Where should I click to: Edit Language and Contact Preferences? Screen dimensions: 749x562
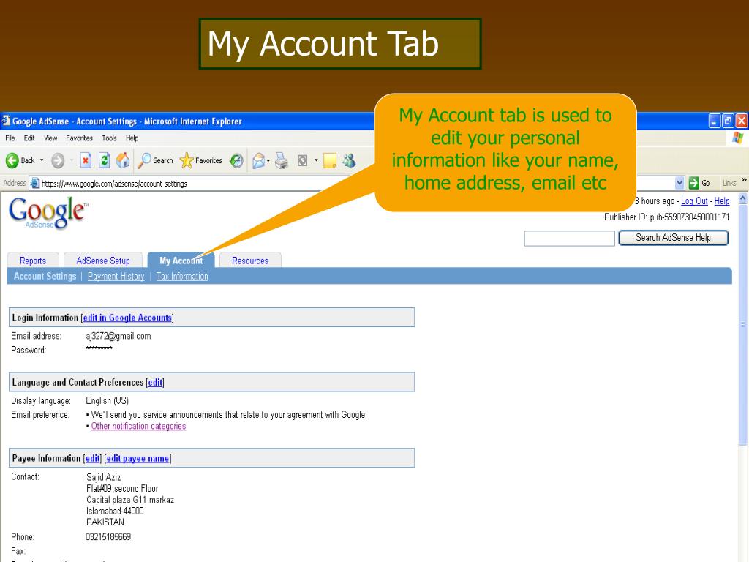coord(155,382)
